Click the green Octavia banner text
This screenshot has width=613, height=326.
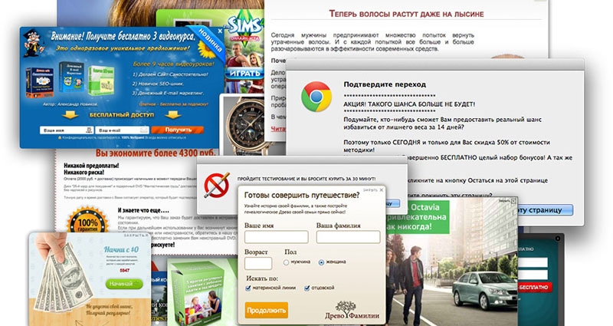pos(418,217)
